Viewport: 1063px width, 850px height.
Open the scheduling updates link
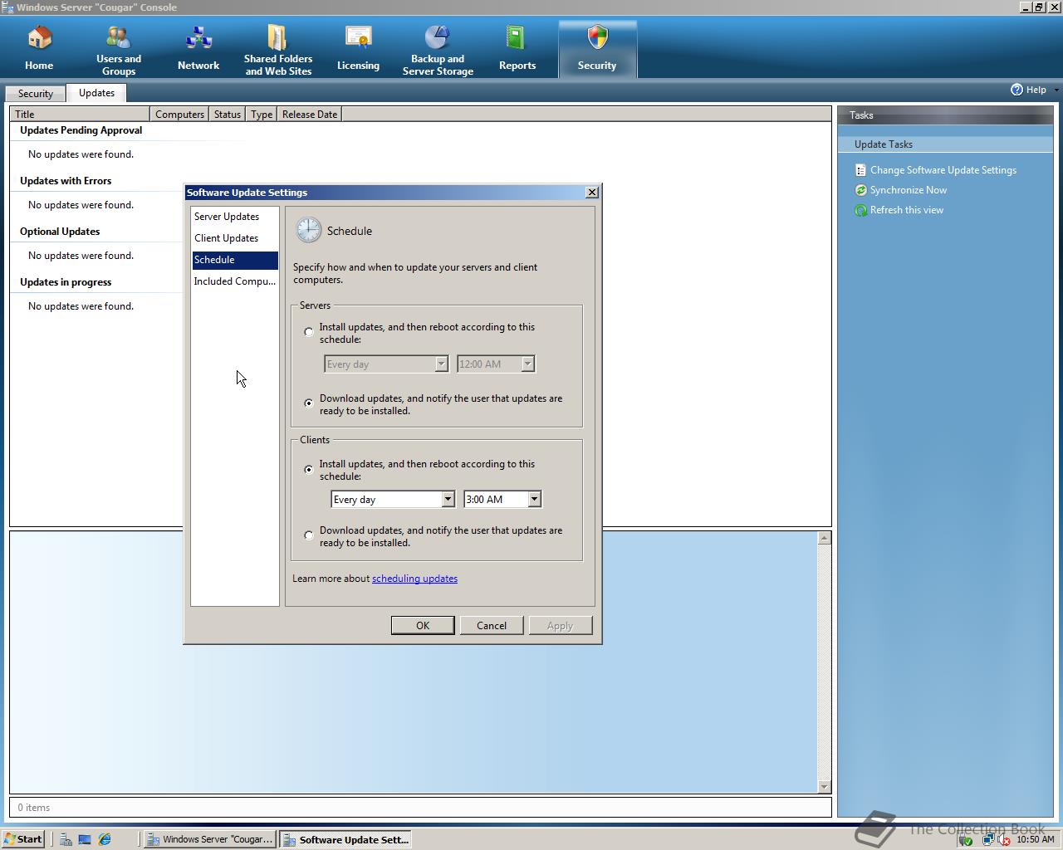tap(414, 579)
